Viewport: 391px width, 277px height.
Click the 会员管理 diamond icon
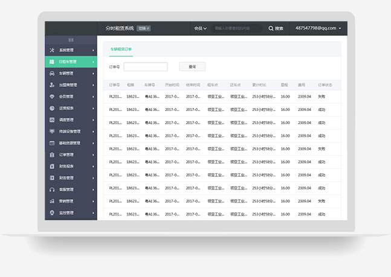pos(52,97)
